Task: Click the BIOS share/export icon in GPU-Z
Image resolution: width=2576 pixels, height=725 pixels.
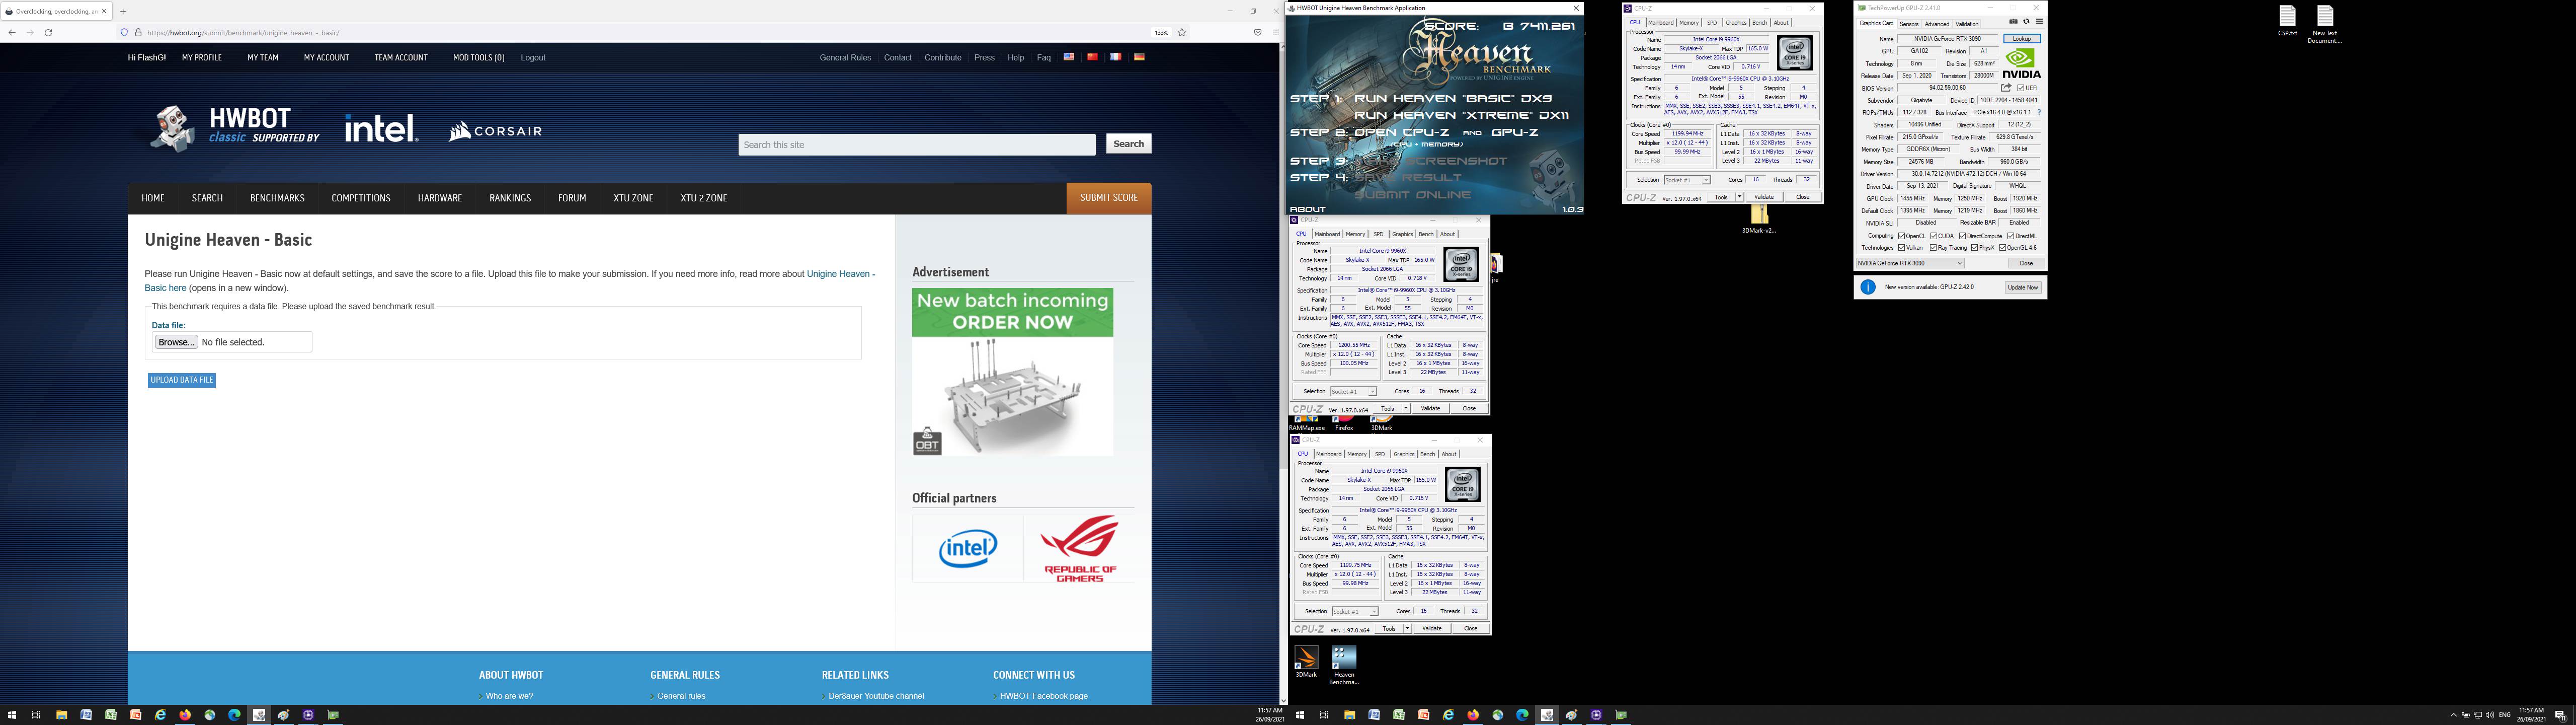Action: [x=2006, y=88]
